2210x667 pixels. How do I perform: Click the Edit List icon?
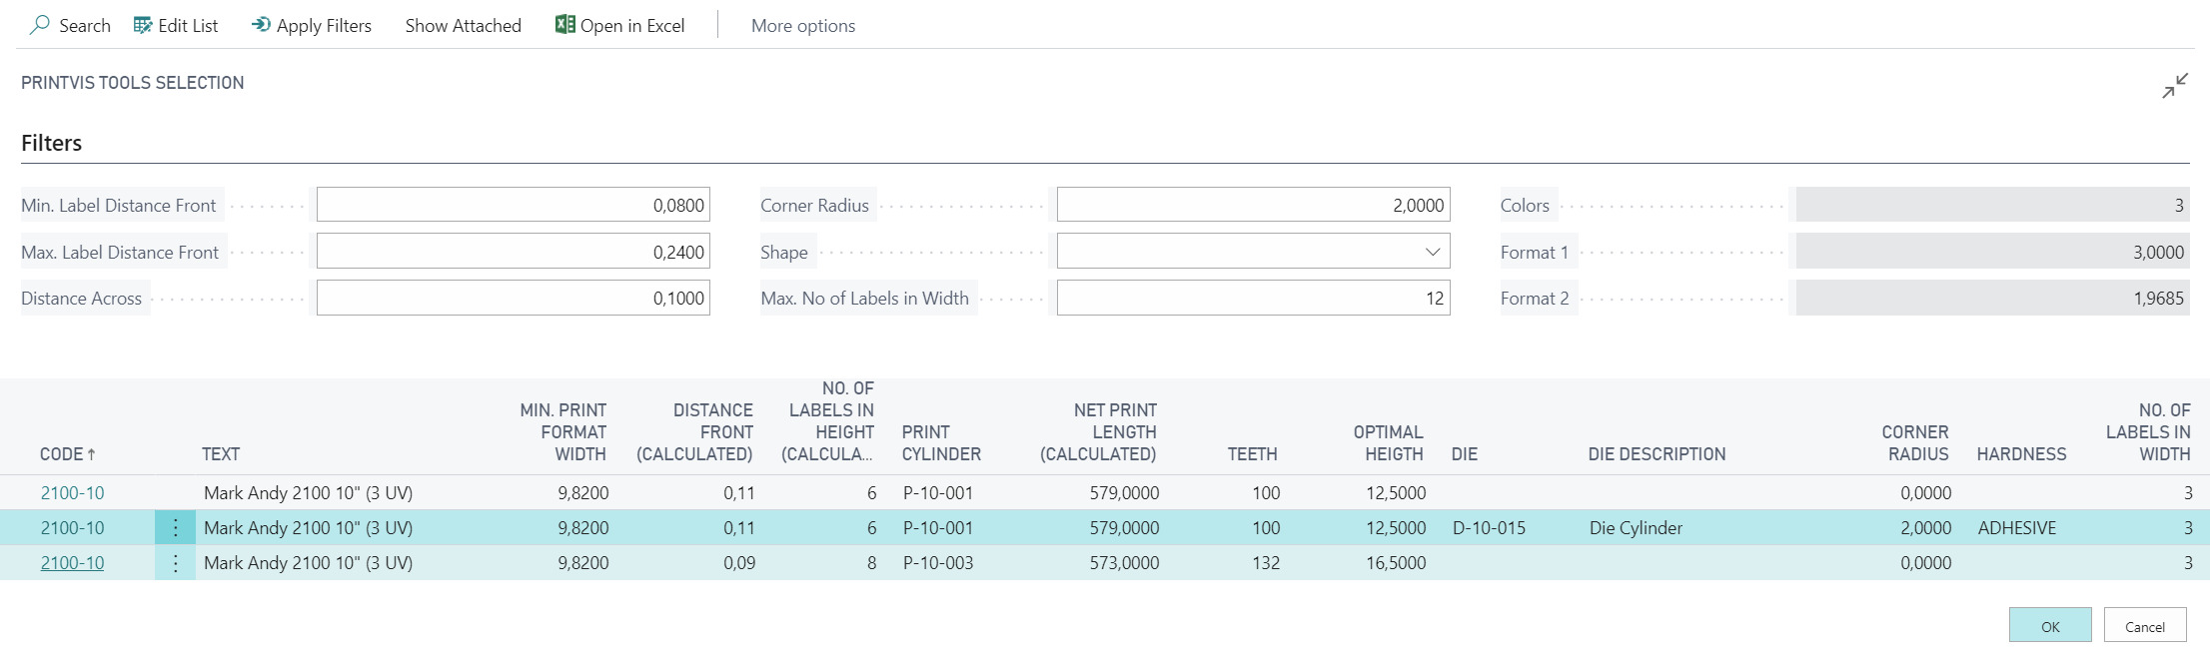point(143,25)
